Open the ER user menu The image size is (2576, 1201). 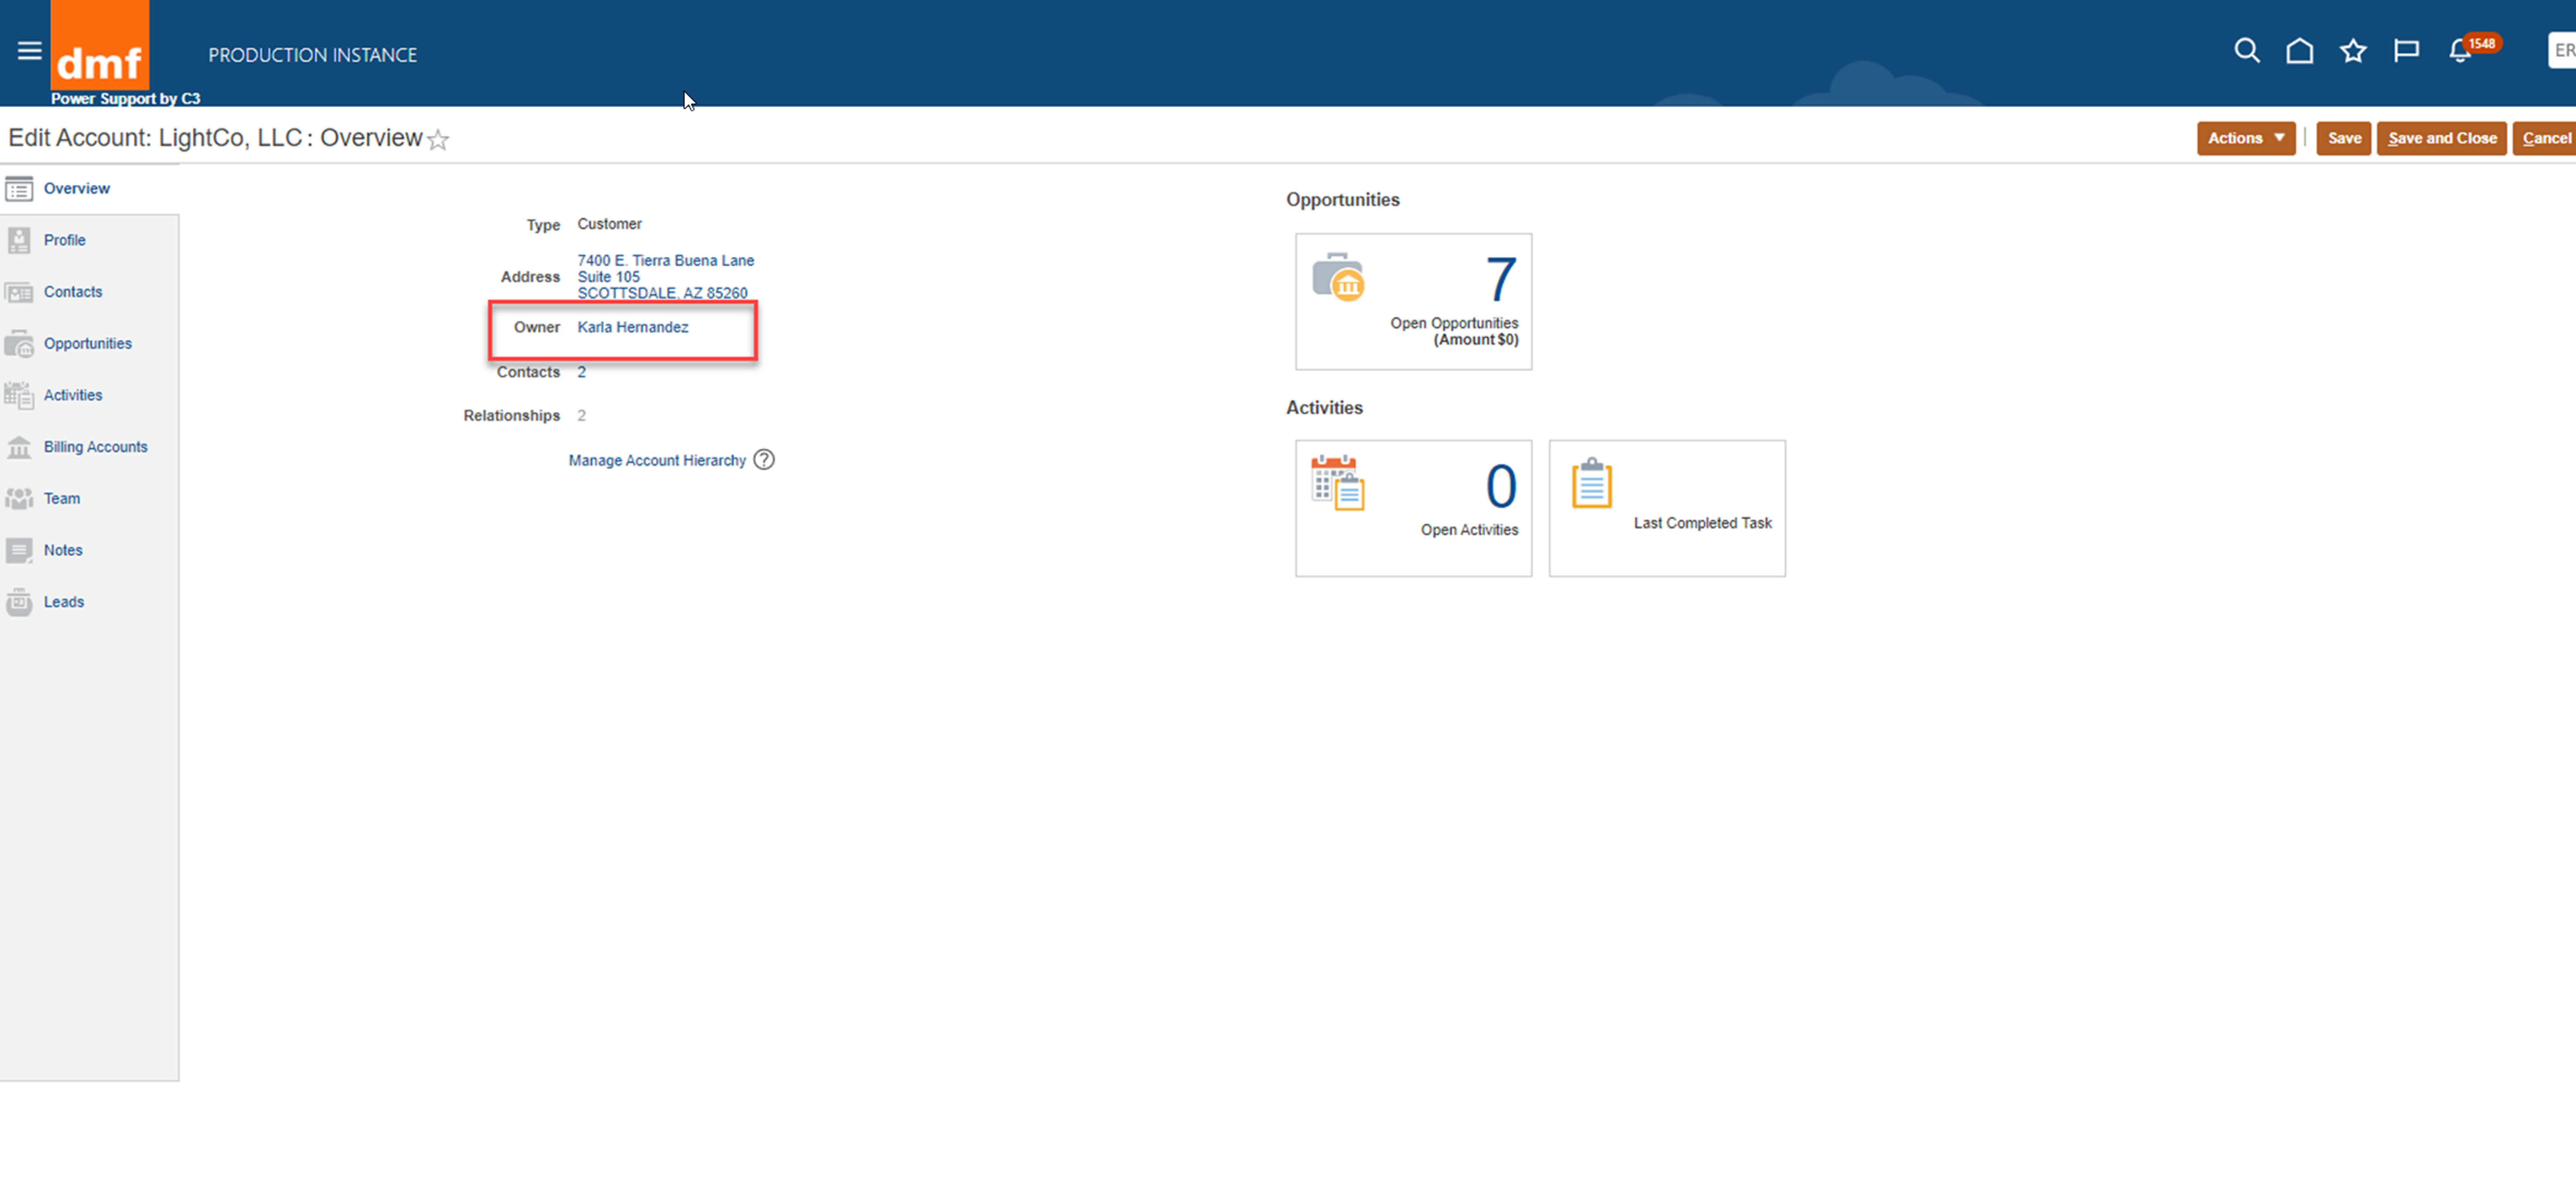(x=2562, y=50)
